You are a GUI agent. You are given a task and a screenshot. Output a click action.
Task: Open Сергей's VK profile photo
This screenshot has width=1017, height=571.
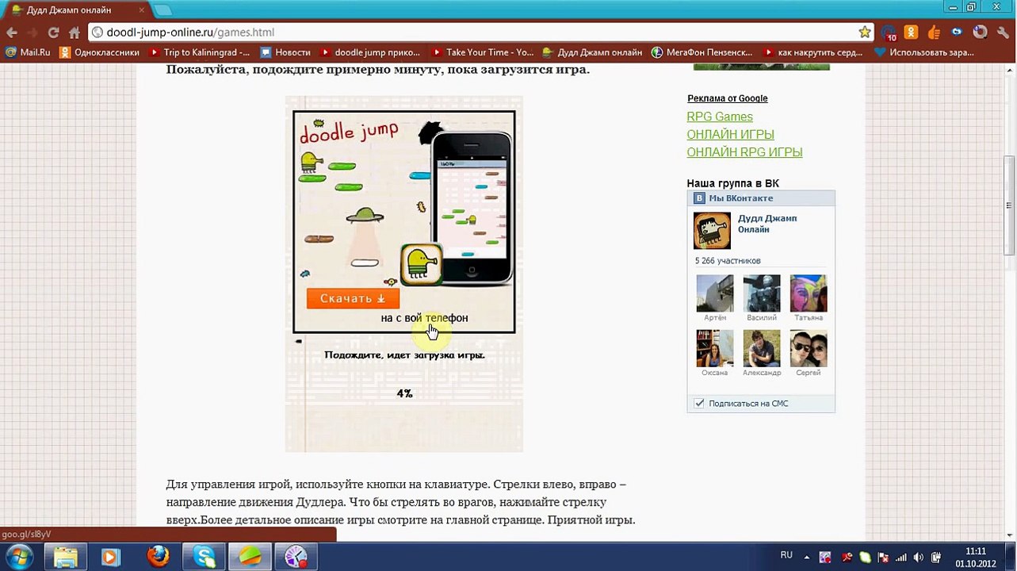coord(809,349)
